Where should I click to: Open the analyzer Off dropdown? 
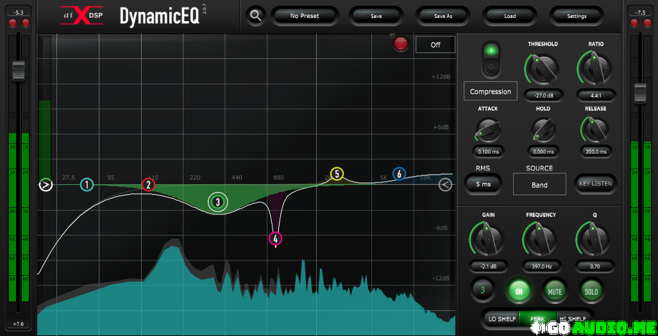pos(435,45)
